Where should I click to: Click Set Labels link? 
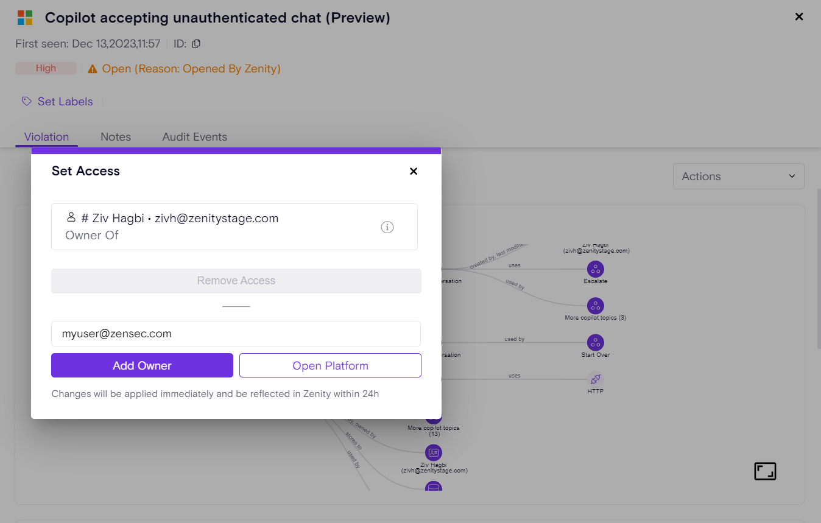click(65, 102)
